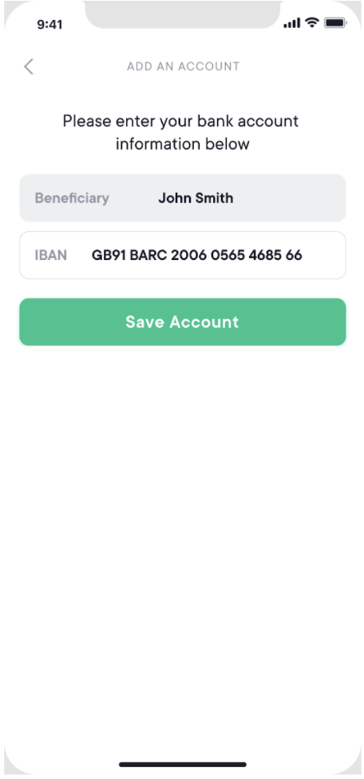
Task: Focus the John Smith beneficiary name value
Action: (196, 198)
